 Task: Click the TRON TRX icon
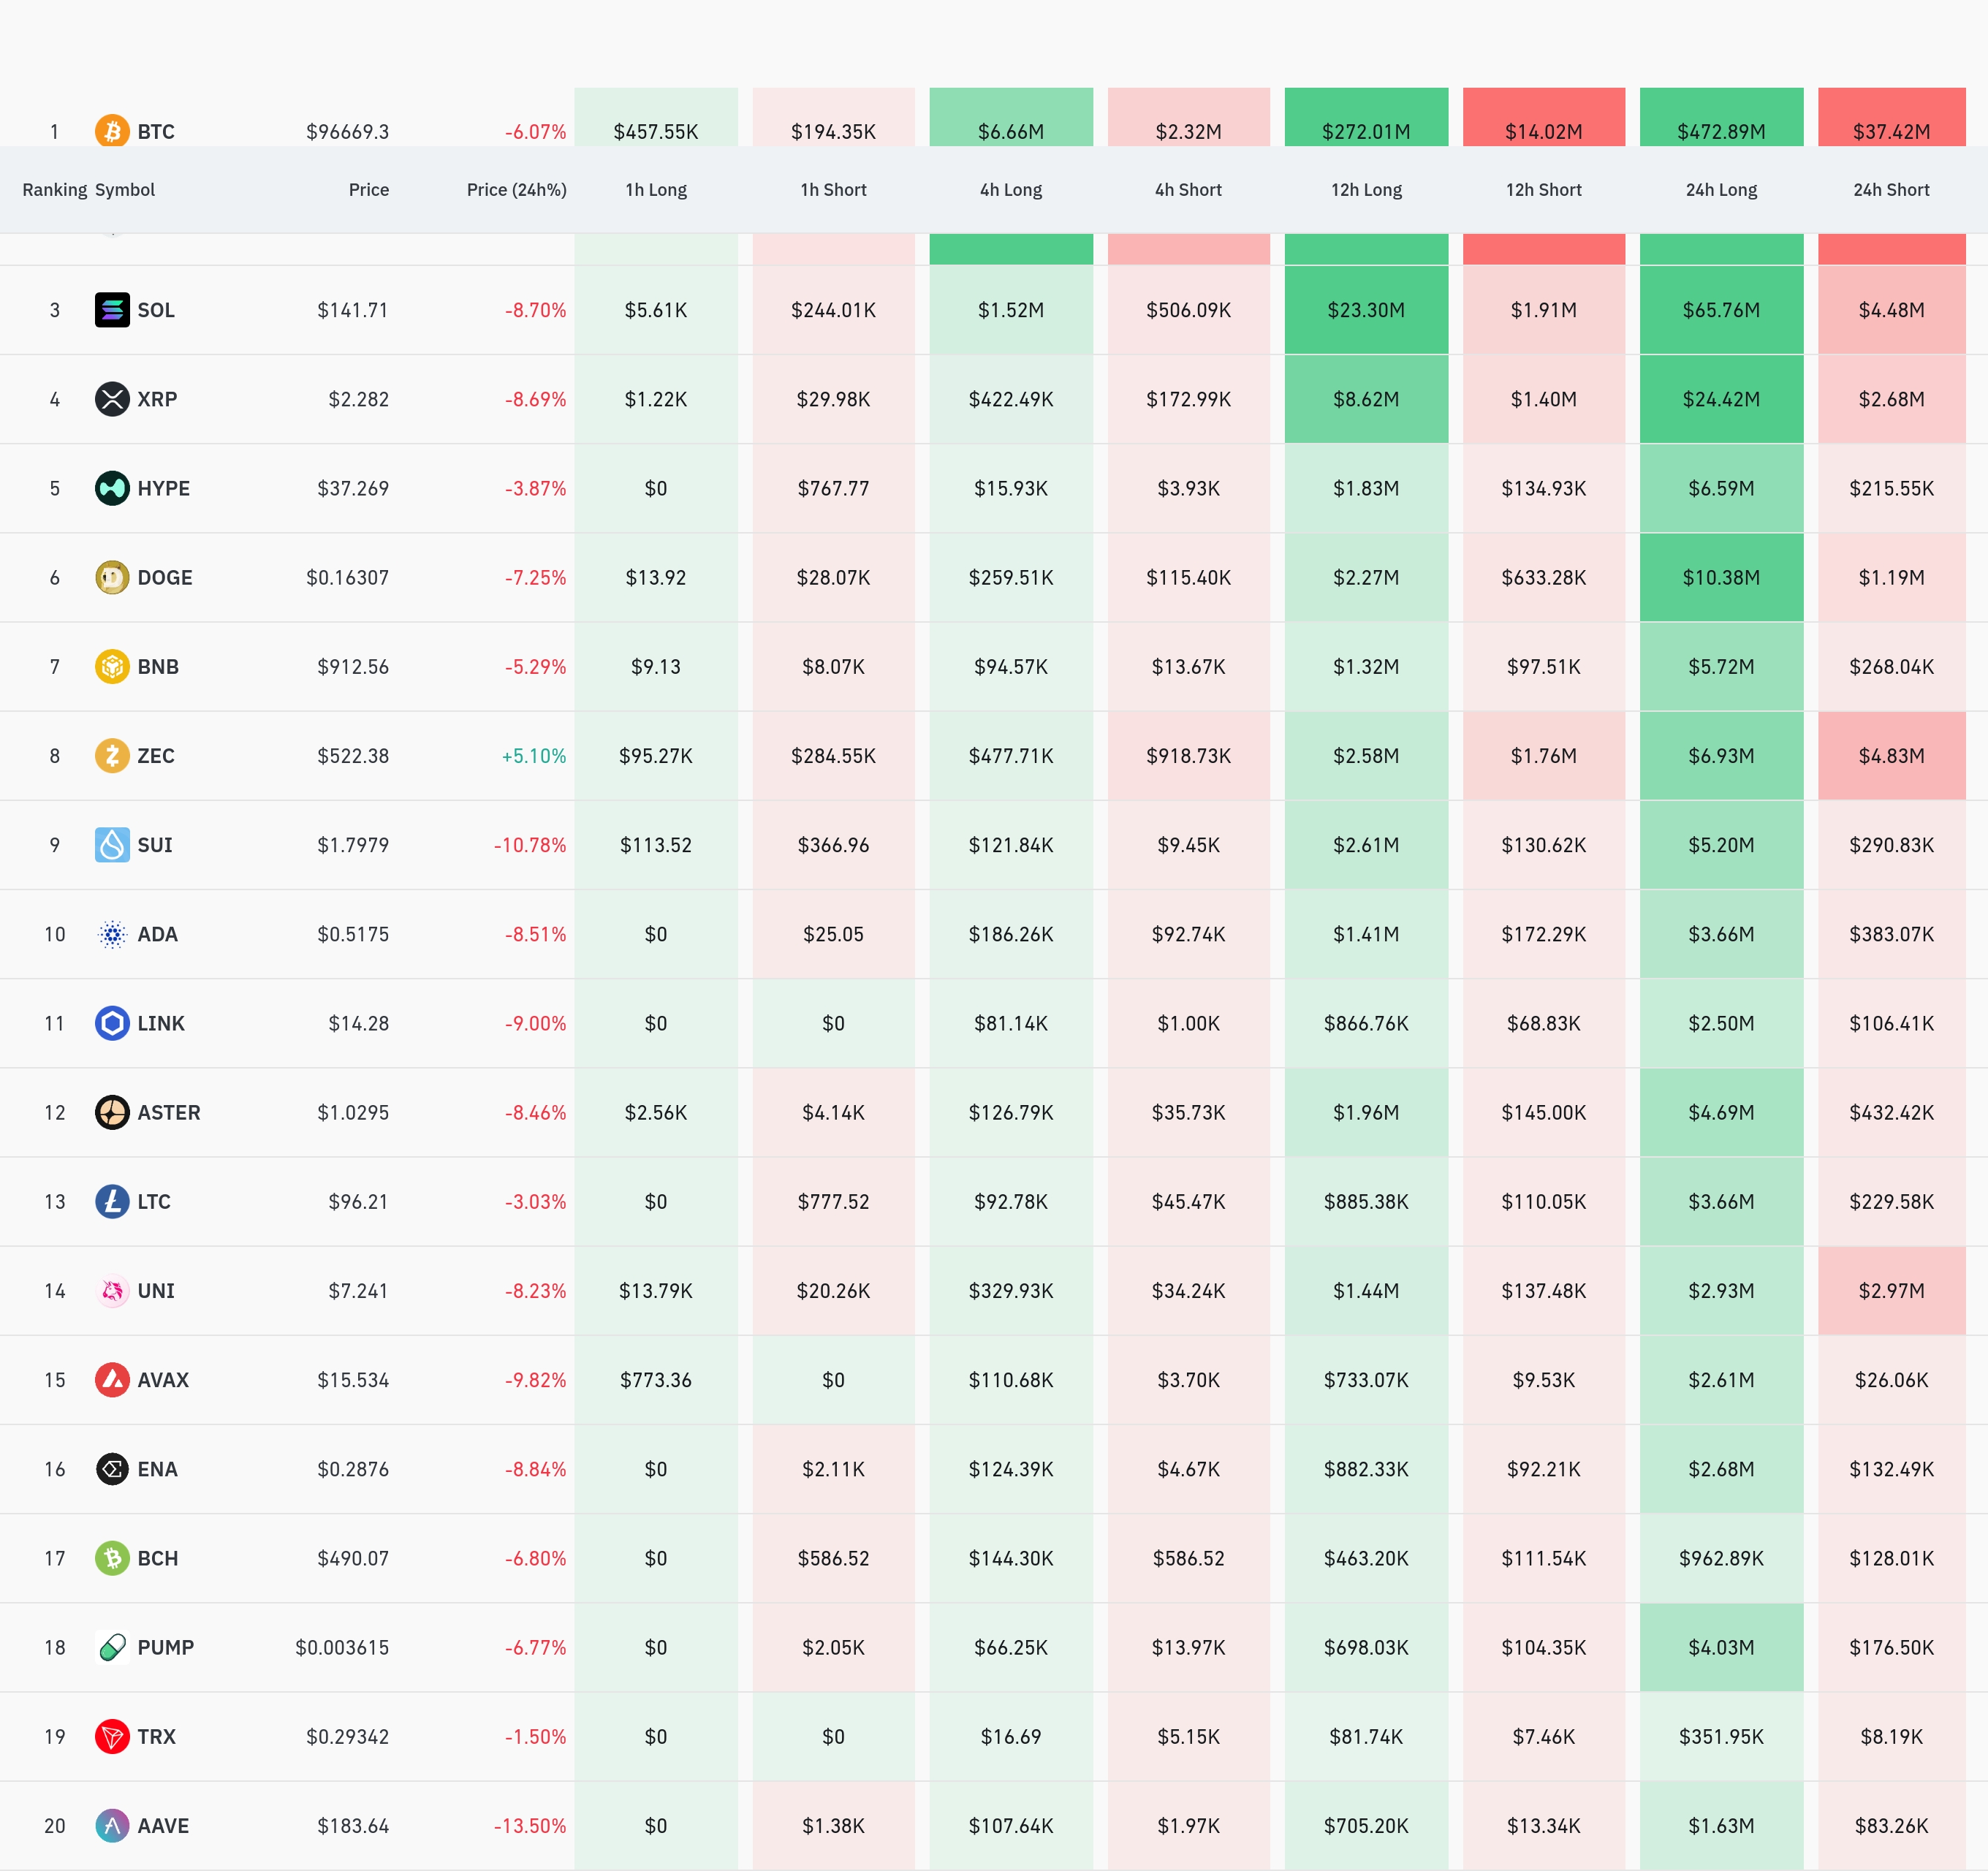112,1736
